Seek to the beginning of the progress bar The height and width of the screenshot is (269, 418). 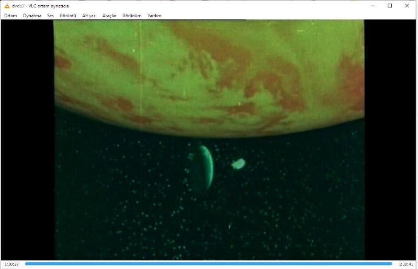coord(26,264)
